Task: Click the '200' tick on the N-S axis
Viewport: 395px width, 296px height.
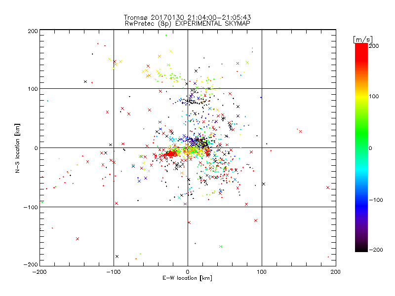Action: pos(33,31)
